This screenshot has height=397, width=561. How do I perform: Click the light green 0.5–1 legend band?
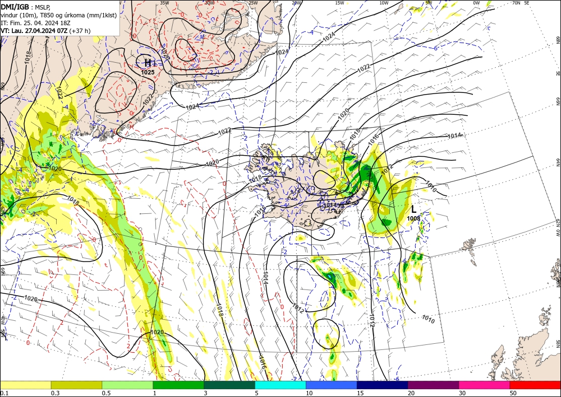127,385
